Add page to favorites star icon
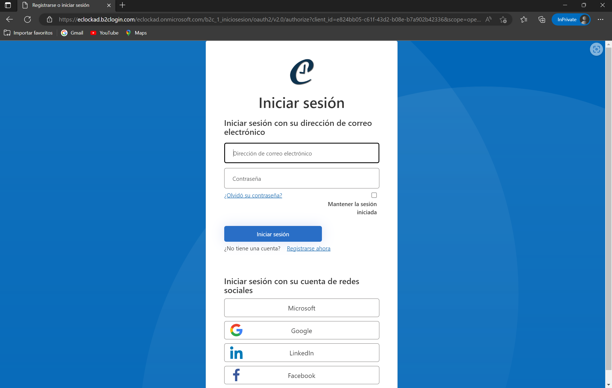 503,19
